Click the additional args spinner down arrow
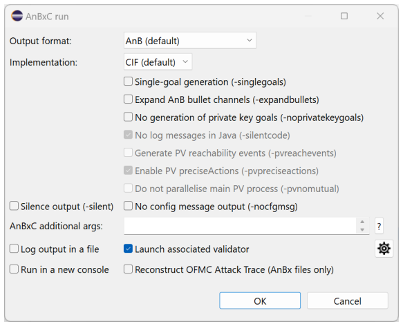 click(362, 230)
